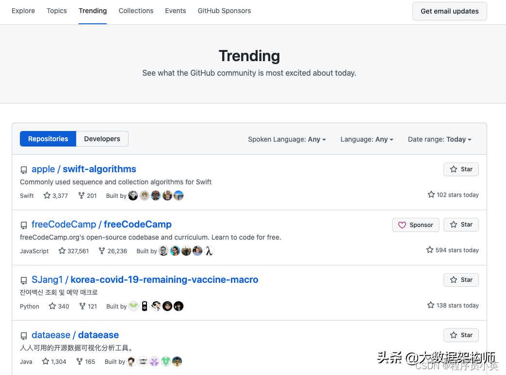
Task: Open apple / swift-algorithms repository link
Action: tap(84, 169)
